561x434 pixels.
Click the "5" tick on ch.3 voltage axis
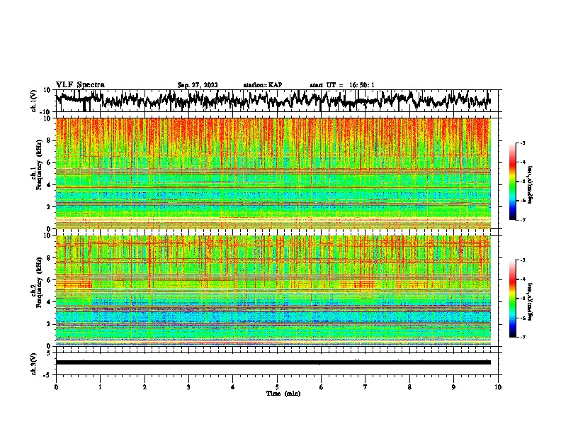(49, 352)
